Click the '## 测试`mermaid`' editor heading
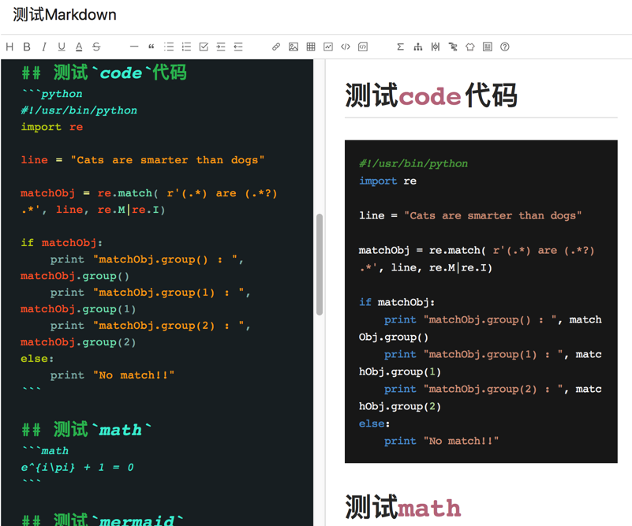The image size is (632, 526). click(x=103, y=520)
